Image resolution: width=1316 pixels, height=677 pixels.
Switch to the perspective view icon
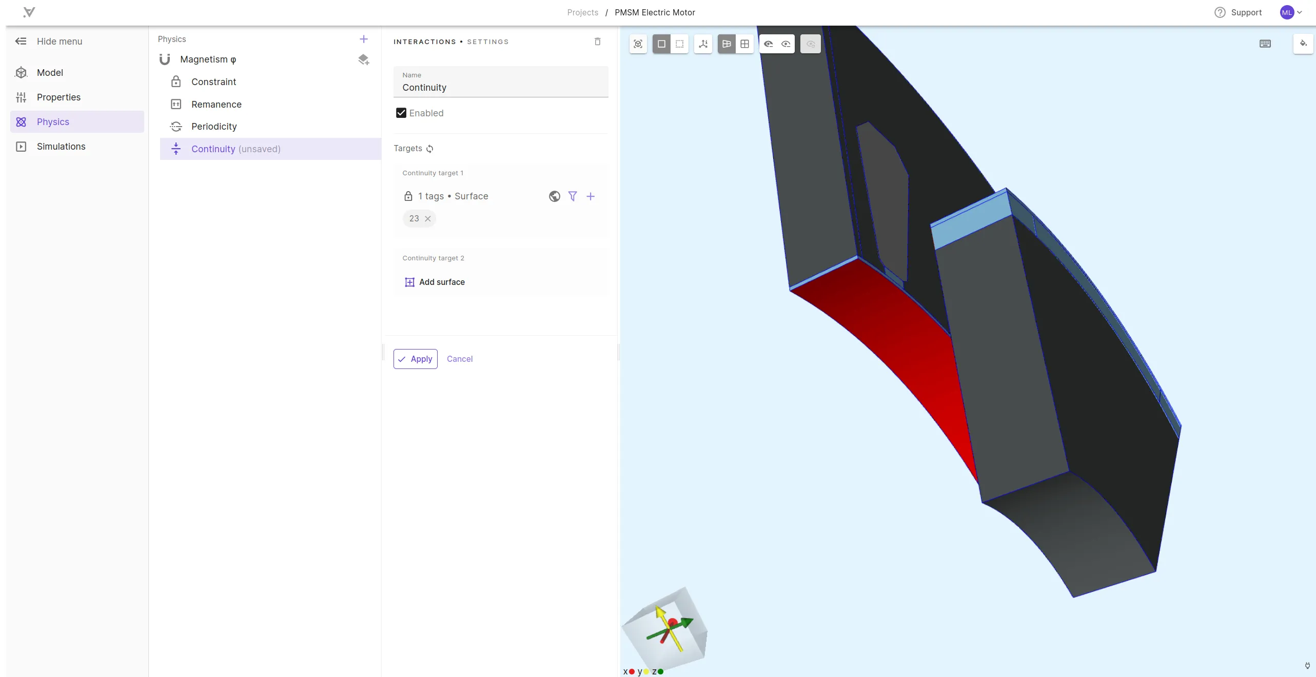(x=726, y=44)
